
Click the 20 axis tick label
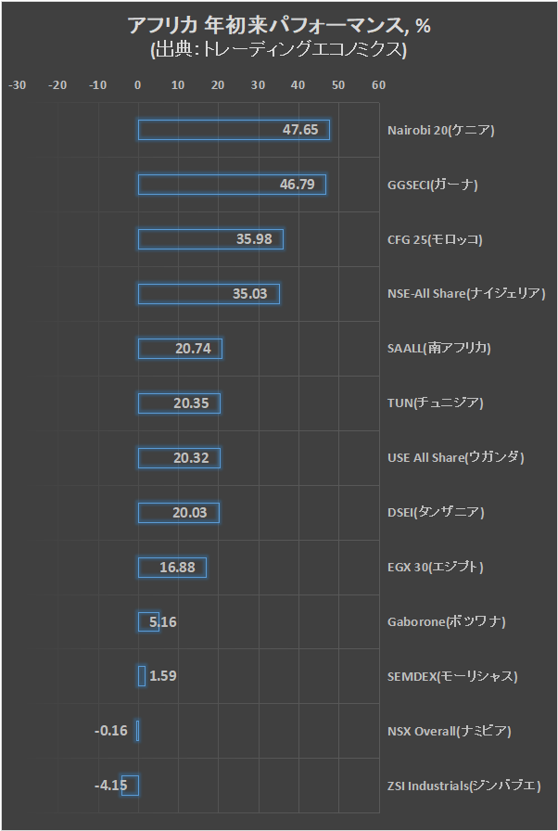coord(218,85)
